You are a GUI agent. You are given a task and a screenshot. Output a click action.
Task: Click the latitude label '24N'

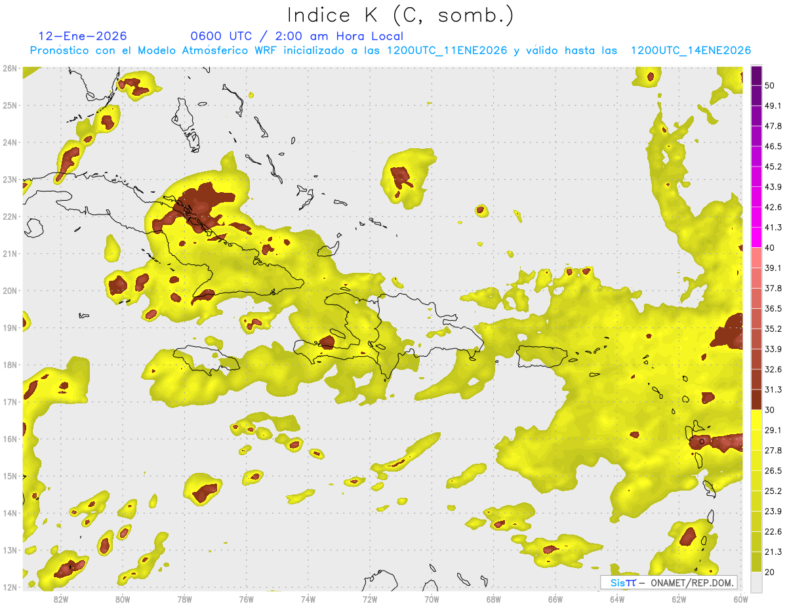[9, 142]
